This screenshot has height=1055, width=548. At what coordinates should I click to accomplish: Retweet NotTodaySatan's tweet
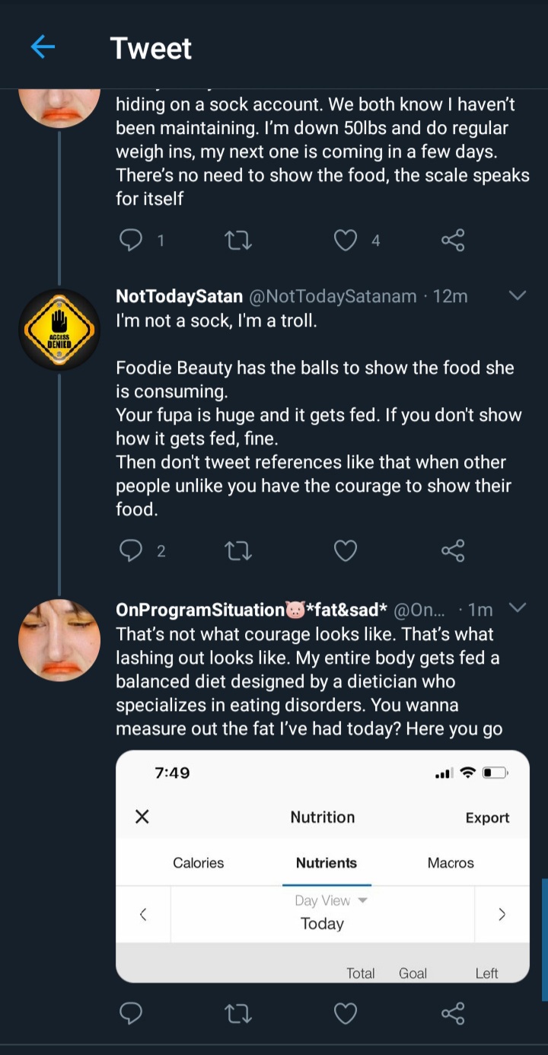tap(239, 550)
